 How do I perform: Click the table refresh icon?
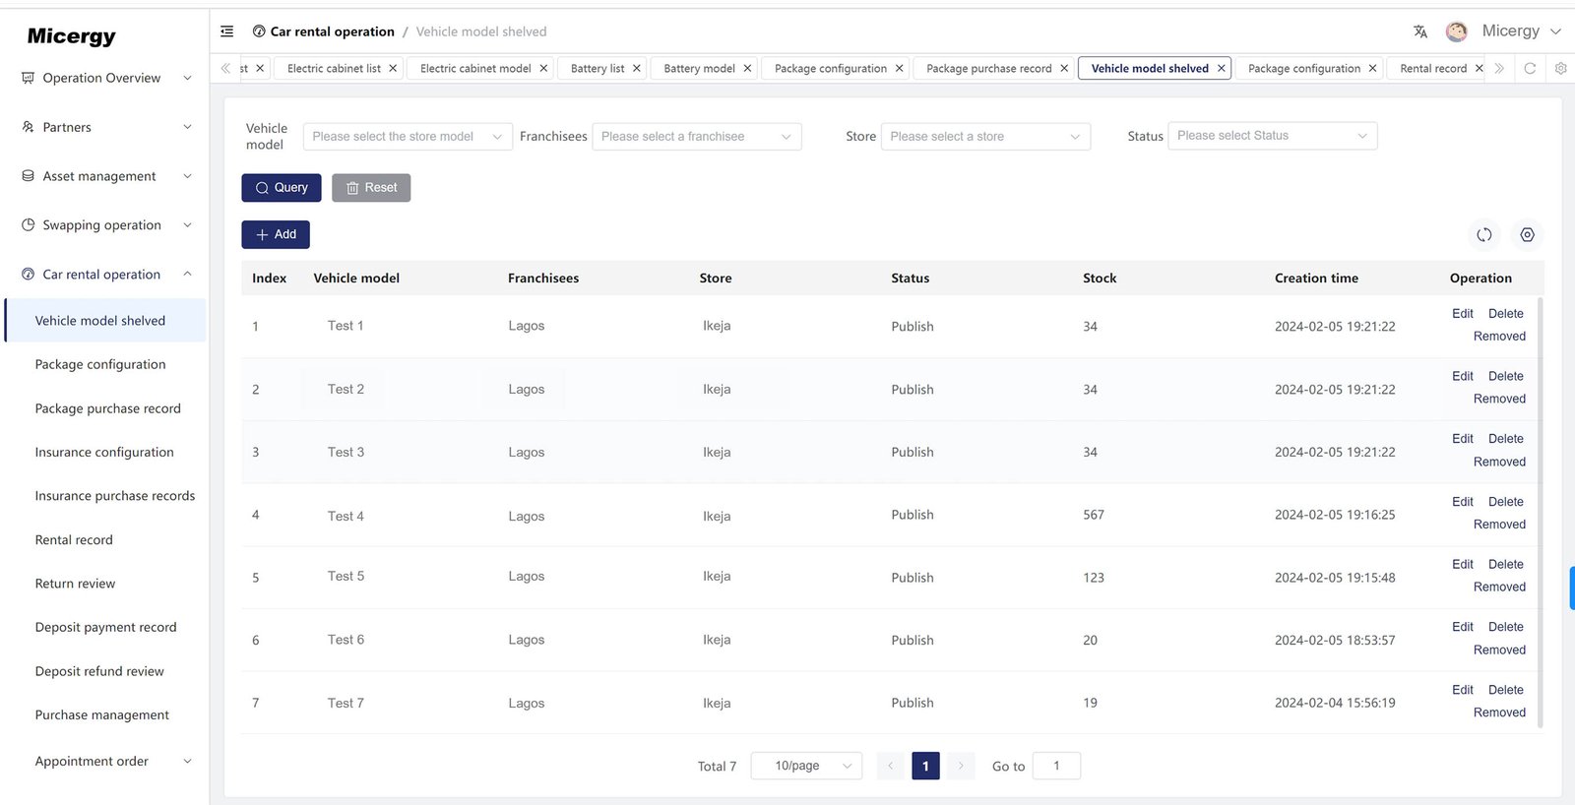click(x=1484, y=235)
